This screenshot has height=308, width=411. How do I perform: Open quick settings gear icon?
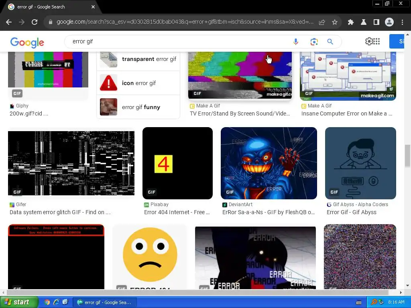369,41
